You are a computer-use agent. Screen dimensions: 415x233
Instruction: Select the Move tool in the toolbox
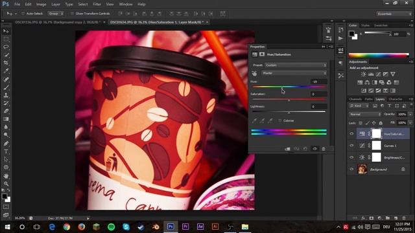[6, 31]
